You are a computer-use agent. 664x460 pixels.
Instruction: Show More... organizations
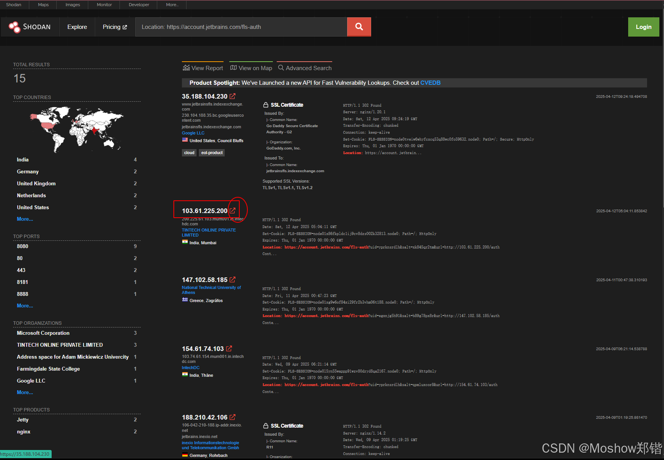point(25,392)
